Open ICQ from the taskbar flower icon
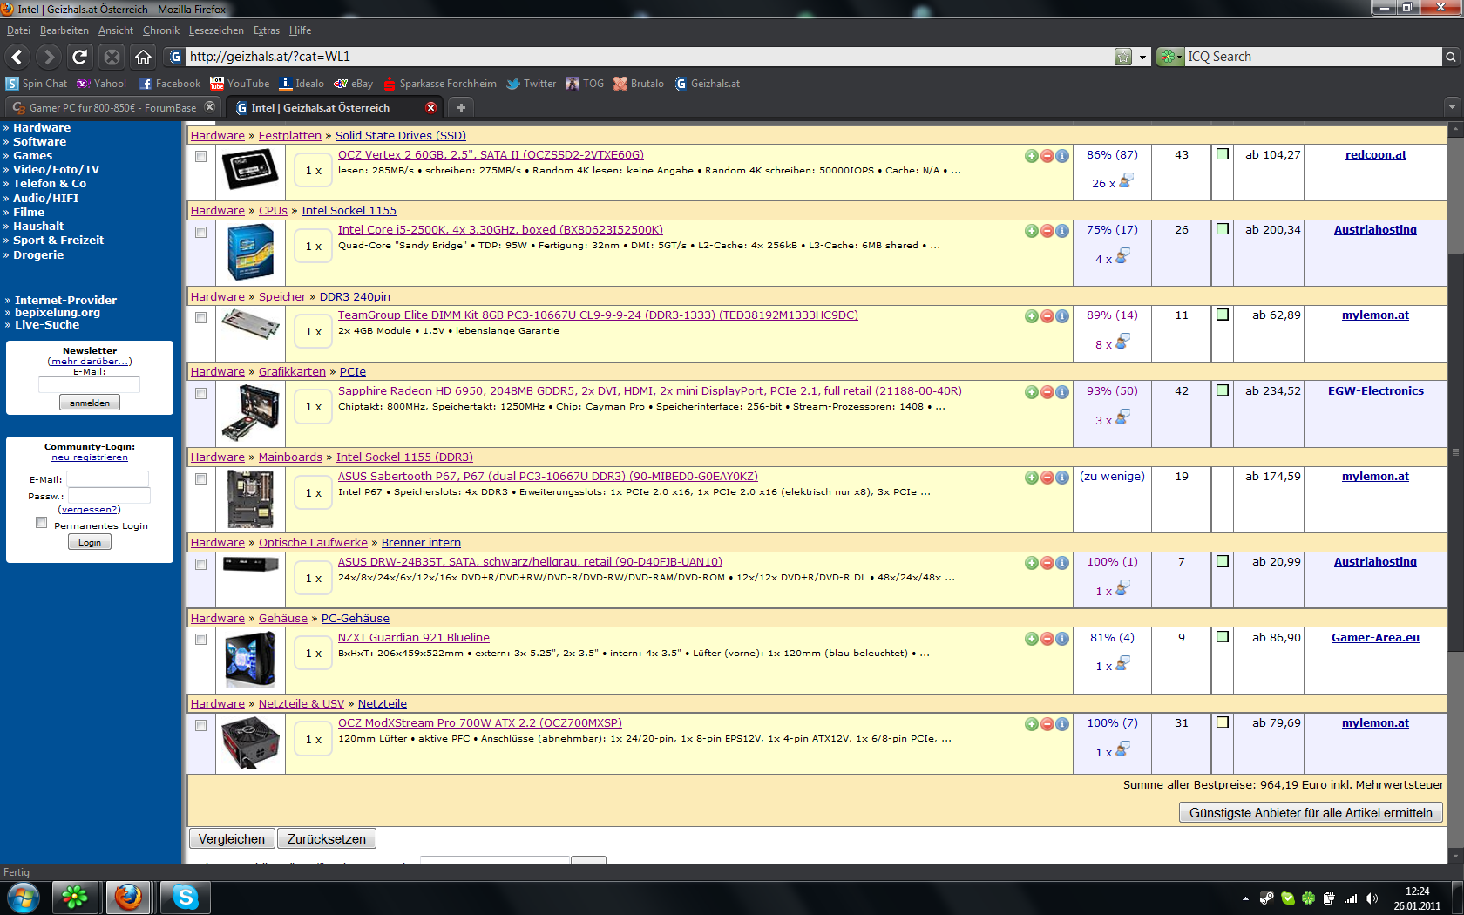The image size is (1464, 915). coord(75,897)
